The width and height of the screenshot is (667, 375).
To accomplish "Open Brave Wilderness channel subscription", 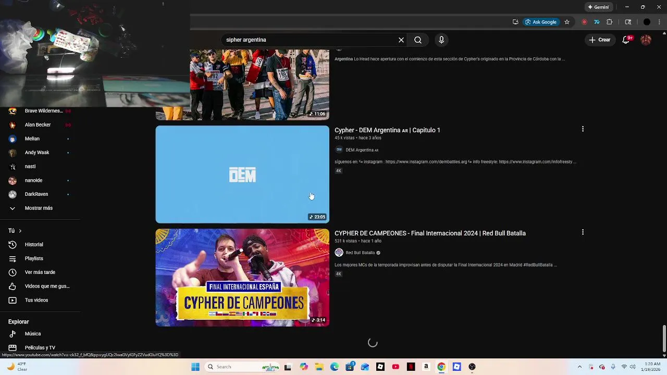I will tap(40, 110).
